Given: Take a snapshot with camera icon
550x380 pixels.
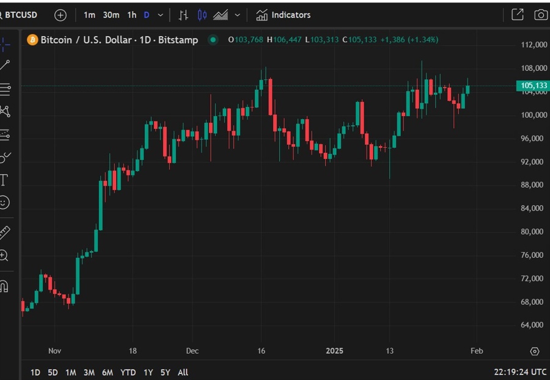Looking at the screenshot, I should (x=541, y=15).
